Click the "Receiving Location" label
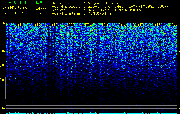Viewport: 180px width, 114px height. click(67, 7)
